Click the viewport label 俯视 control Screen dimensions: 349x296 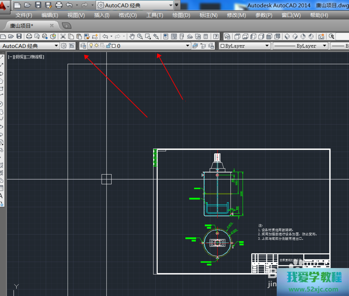(20, 57)
